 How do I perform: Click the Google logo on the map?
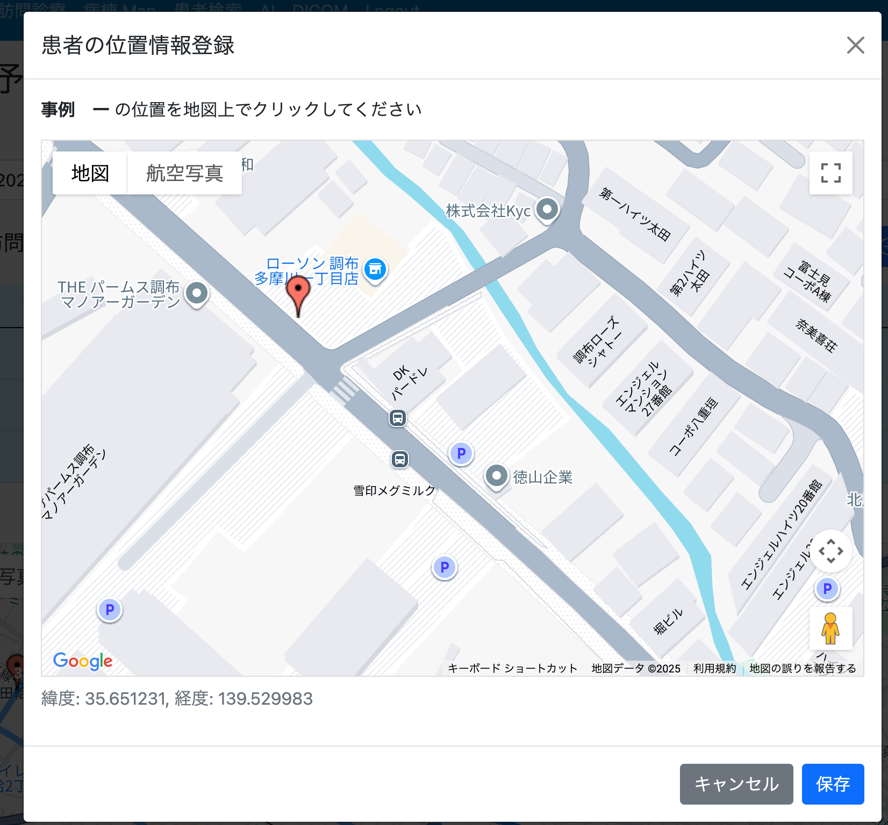pyautogui.click(x=83, y=661)
